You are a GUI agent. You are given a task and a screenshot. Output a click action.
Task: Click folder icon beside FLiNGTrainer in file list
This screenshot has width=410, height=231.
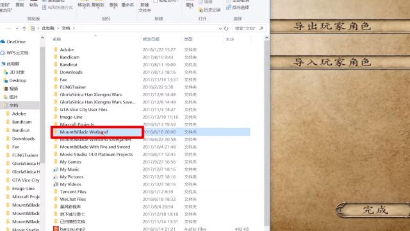(x=56, y=87)
